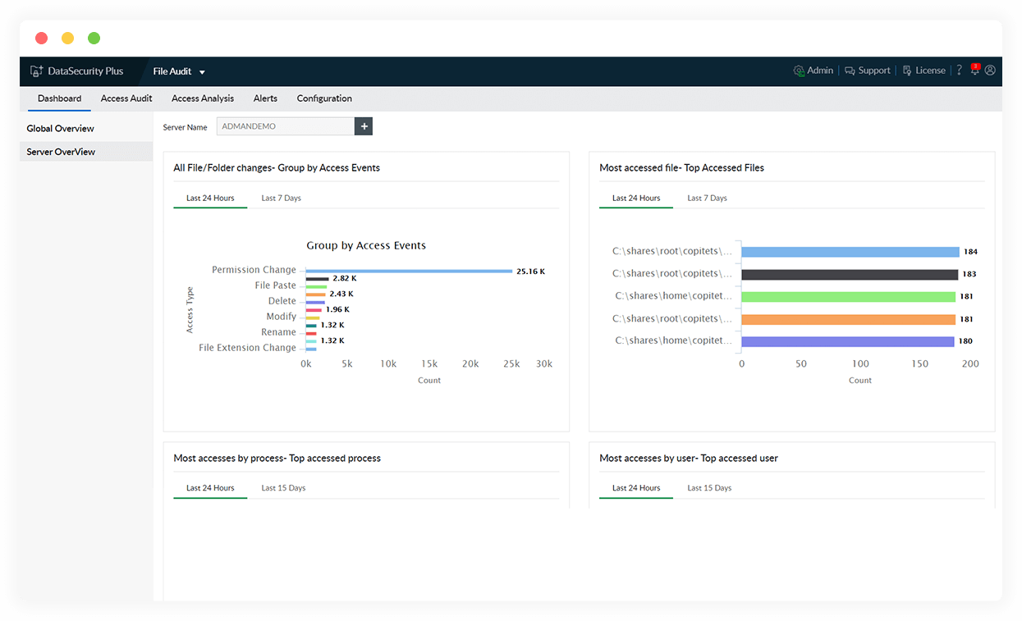The image size is (1022, 621).
Task: Open the Access Analysis tab
Action: 203,98
